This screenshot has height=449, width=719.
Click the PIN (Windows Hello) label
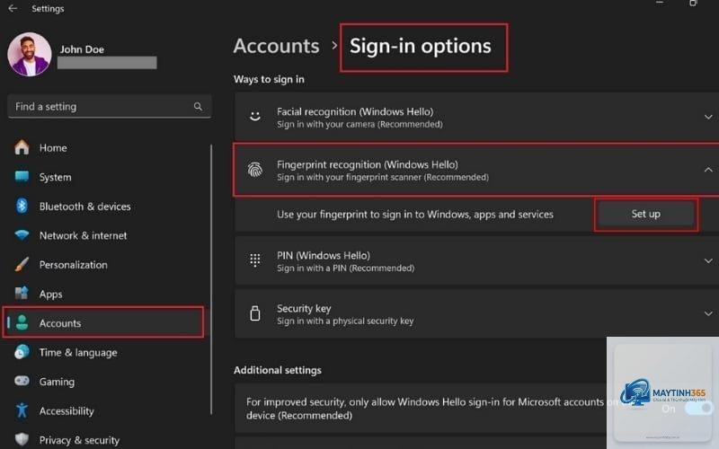tap(324, 255)
